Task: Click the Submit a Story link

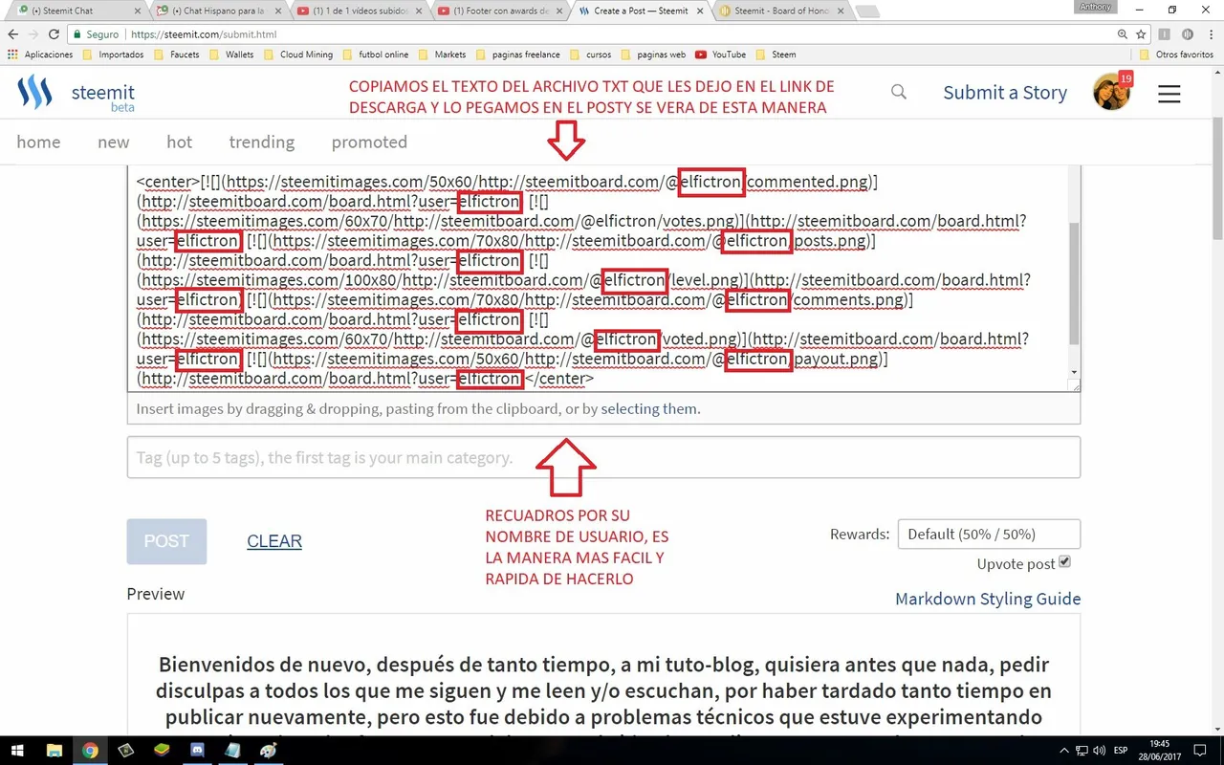Action: click(1005, 93)
